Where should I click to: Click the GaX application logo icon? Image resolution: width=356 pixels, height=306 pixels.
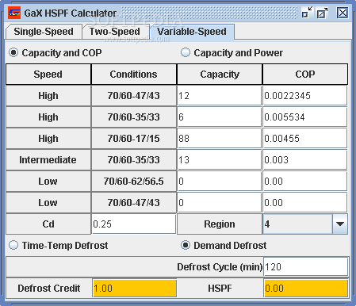pyautogui.click(x=14, y=13)
